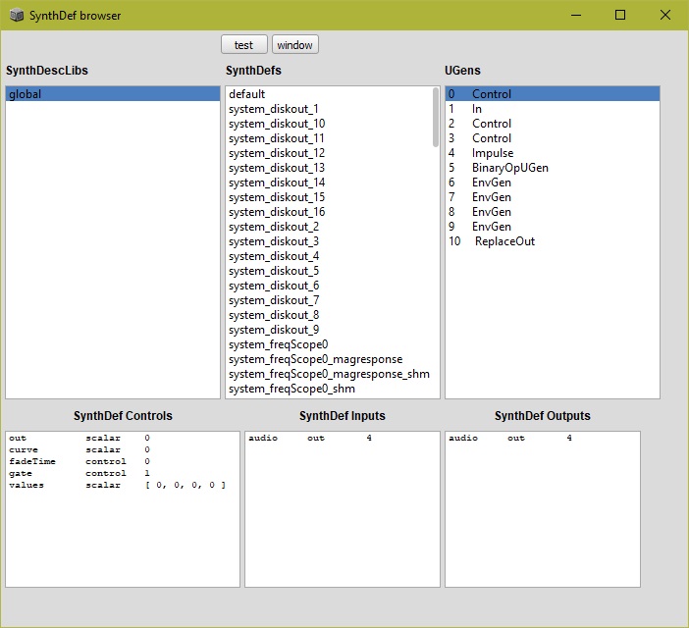
Task: Select UGen 7 EnvGen row
Action: click(x=553, y=197)
